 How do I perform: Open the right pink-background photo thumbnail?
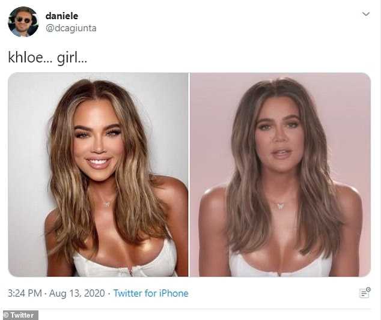point(281,175)
